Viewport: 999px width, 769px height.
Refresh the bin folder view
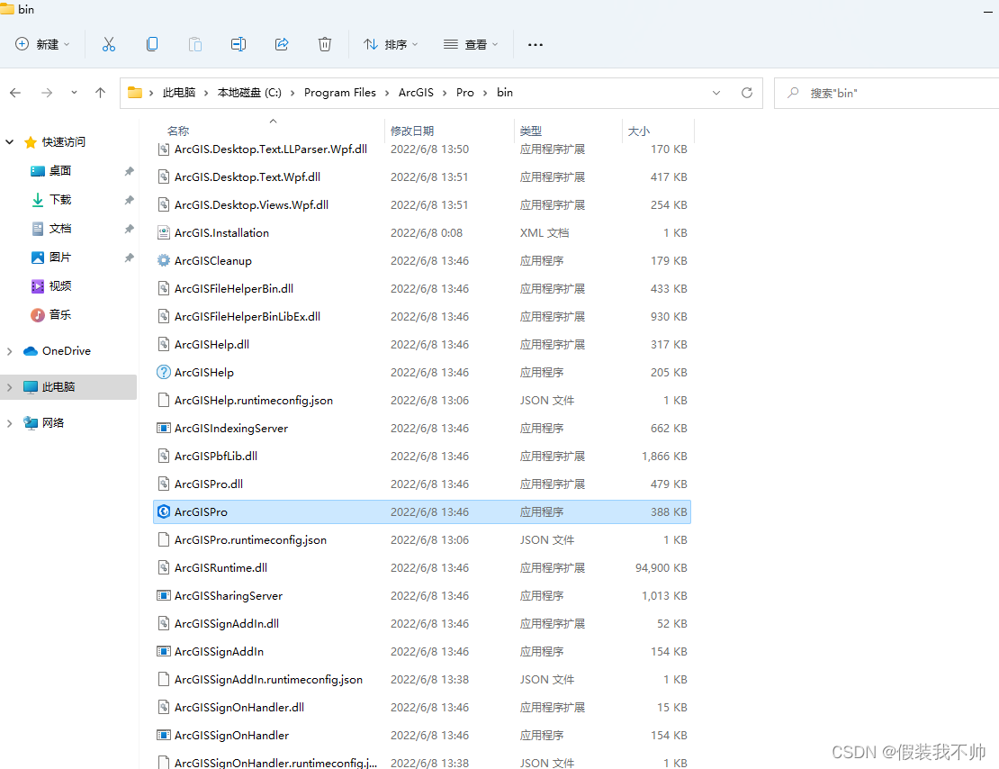point(747,93)
